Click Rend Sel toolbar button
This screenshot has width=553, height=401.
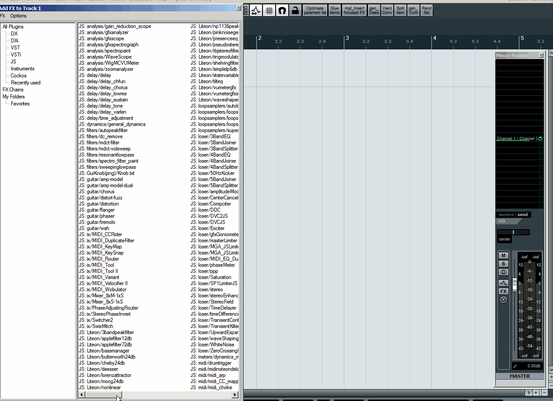[427, 10]
